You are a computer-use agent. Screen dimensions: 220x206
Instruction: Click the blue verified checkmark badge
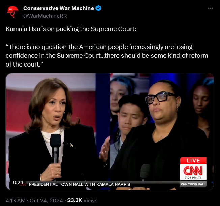[x=98, y=8]
